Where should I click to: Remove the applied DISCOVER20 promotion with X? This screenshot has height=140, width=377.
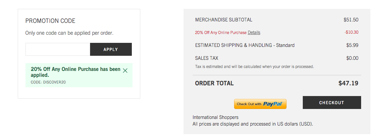click(x=125, y=71)
